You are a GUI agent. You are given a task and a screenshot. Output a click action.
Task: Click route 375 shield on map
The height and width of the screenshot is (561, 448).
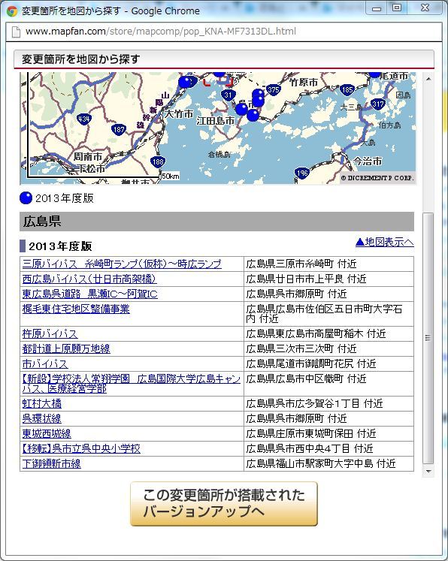pos(274,90)
